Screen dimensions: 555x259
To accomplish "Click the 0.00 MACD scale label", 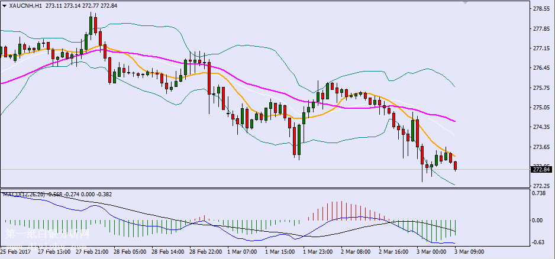I will coord(539,221).
